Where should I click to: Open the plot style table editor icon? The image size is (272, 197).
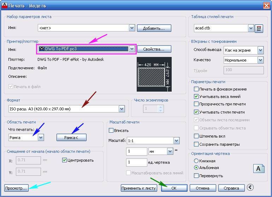259,28
